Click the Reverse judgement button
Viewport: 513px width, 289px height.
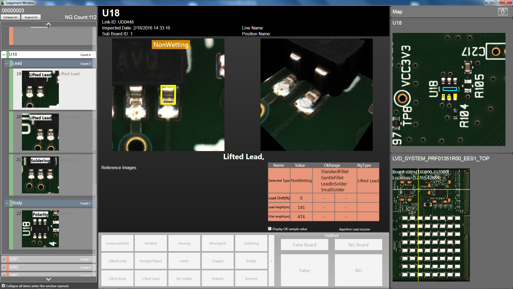(x=251, y=279)
